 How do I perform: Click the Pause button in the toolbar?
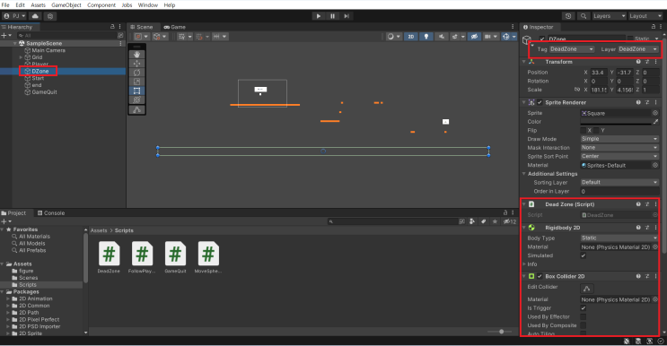click(x=332, y=16)
